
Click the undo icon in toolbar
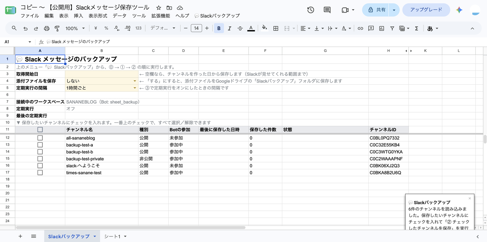tap(25, 28)
